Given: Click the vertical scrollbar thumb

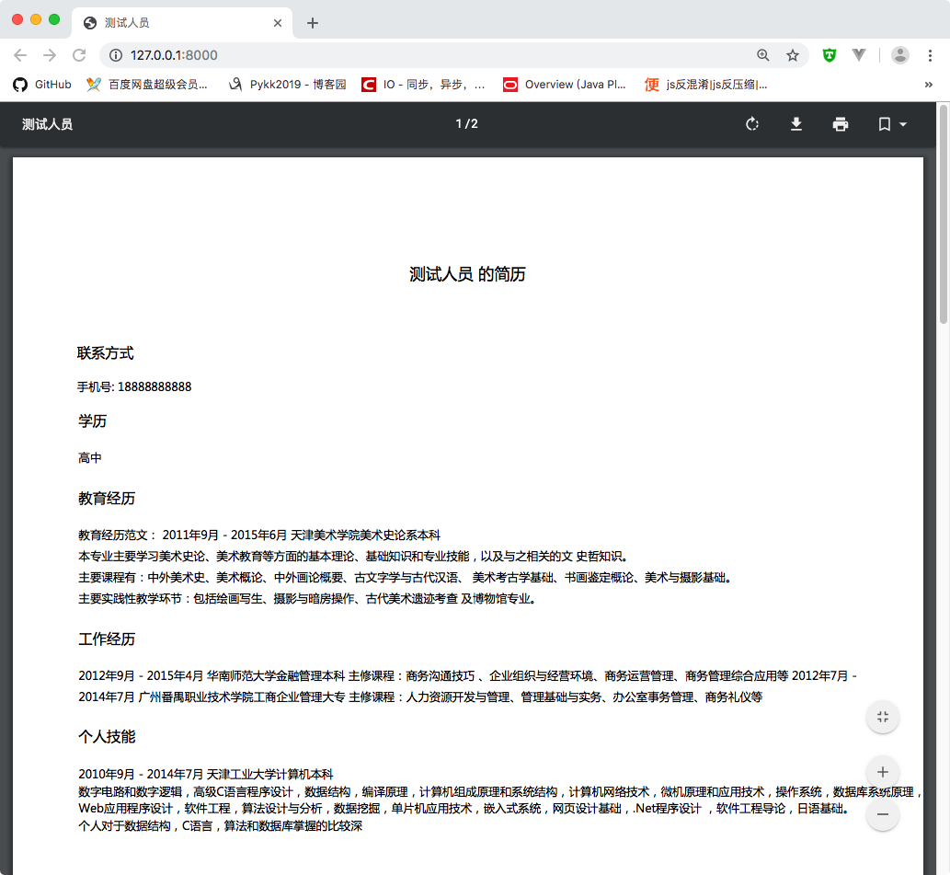Looking at the screenshot, I should coord(944,214).
